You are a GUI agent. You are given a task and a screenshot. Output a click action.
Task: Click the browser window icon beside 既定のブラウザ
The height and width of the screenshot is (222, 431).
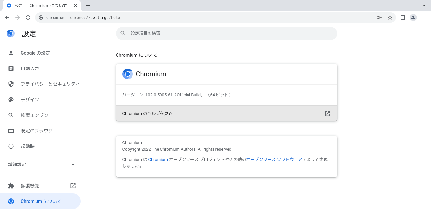tap(11, 131)
